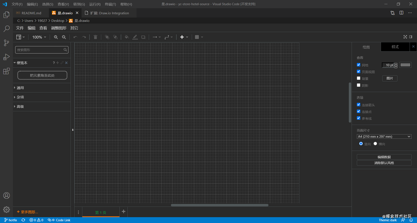Check the 背景 checkbox

(359, 78)
